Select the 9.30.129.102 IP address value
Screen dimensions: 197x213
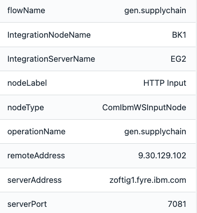click(x=162, y=156)
